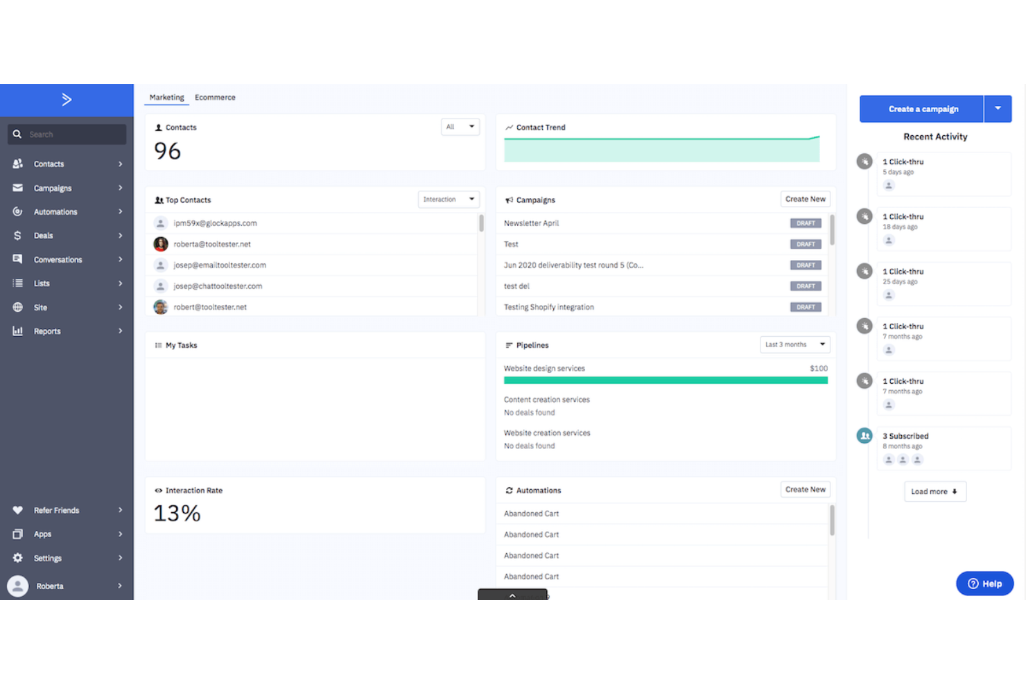Open the All filter on Contacts widget

[460, 126]
